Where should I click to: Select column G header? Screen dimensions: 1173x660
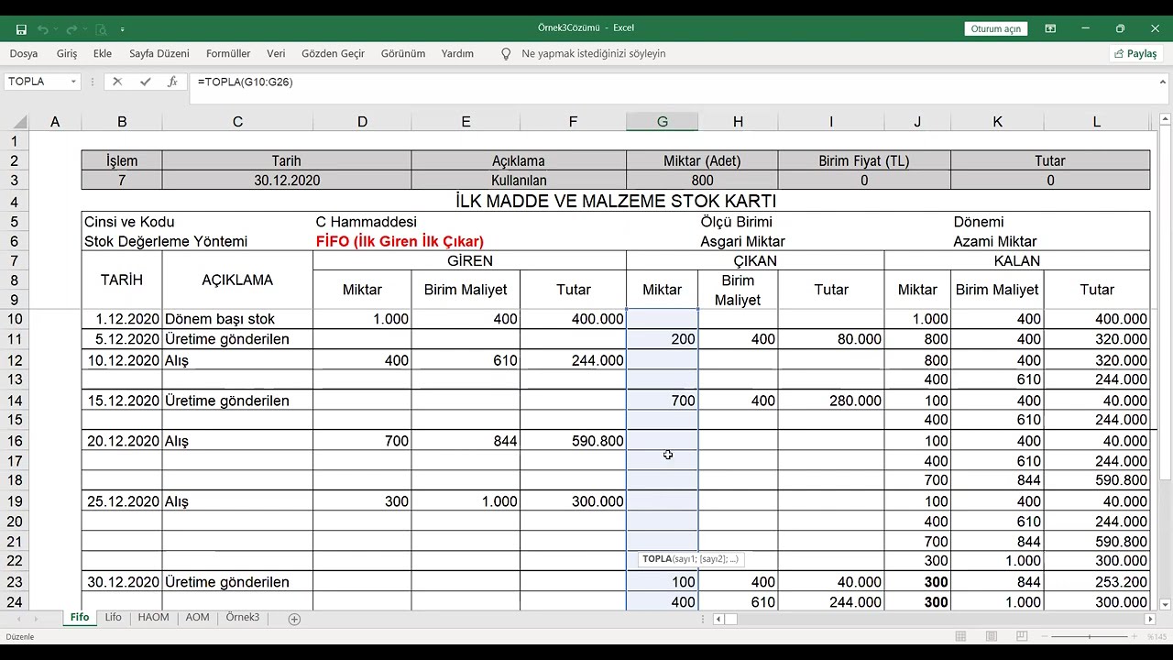[662, 122]
